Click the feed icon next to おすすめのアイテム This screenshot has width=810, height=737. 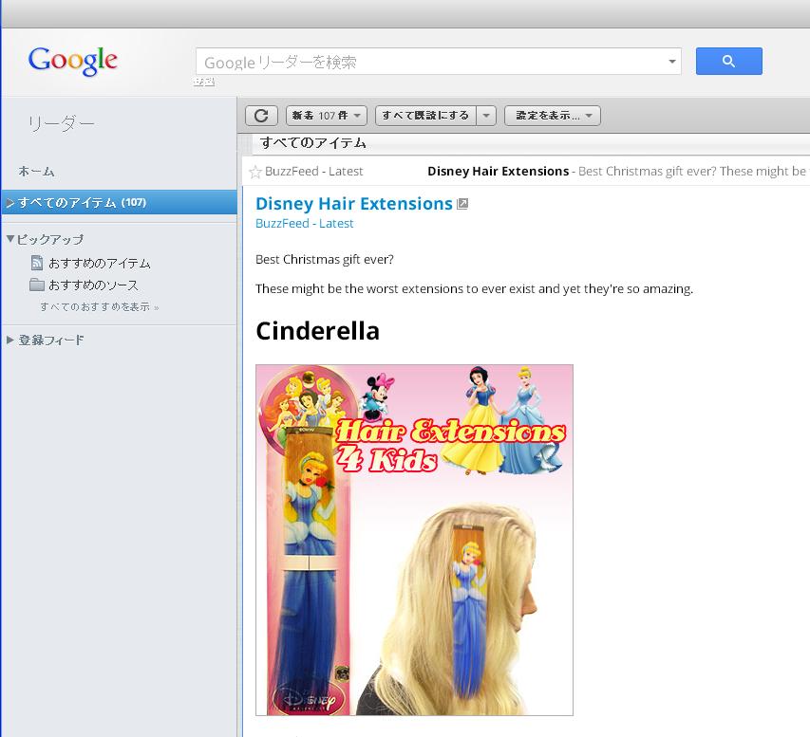point(37,263)
